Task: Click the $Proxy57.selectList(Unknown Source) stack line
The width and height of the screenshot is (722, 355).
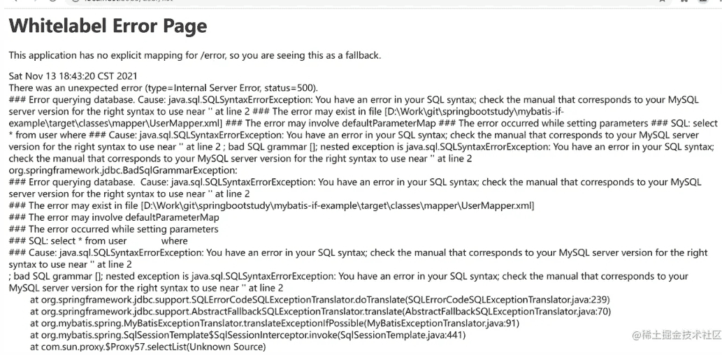Action: [148, 347]
